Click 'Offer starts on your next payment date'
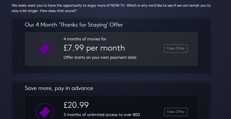This screenshot has width=231, height=119. tap(100, 57)
